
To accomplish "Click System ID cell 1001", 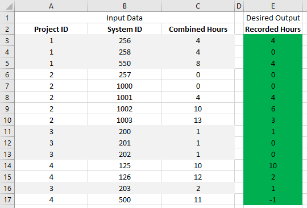I will coord(125,97).
